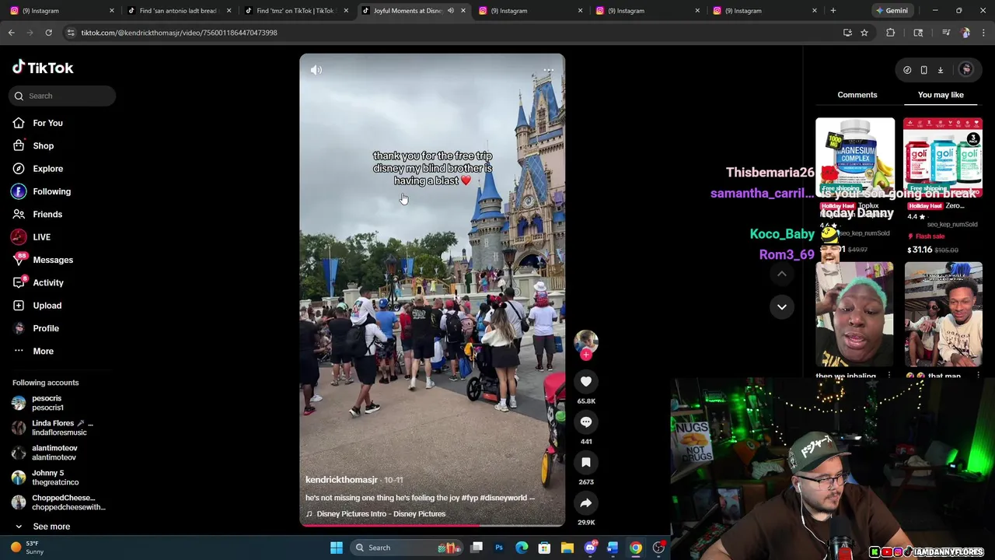Open the Windows Start menu
The height and width of the screenshot is (560, 995).
coord(337,548)
